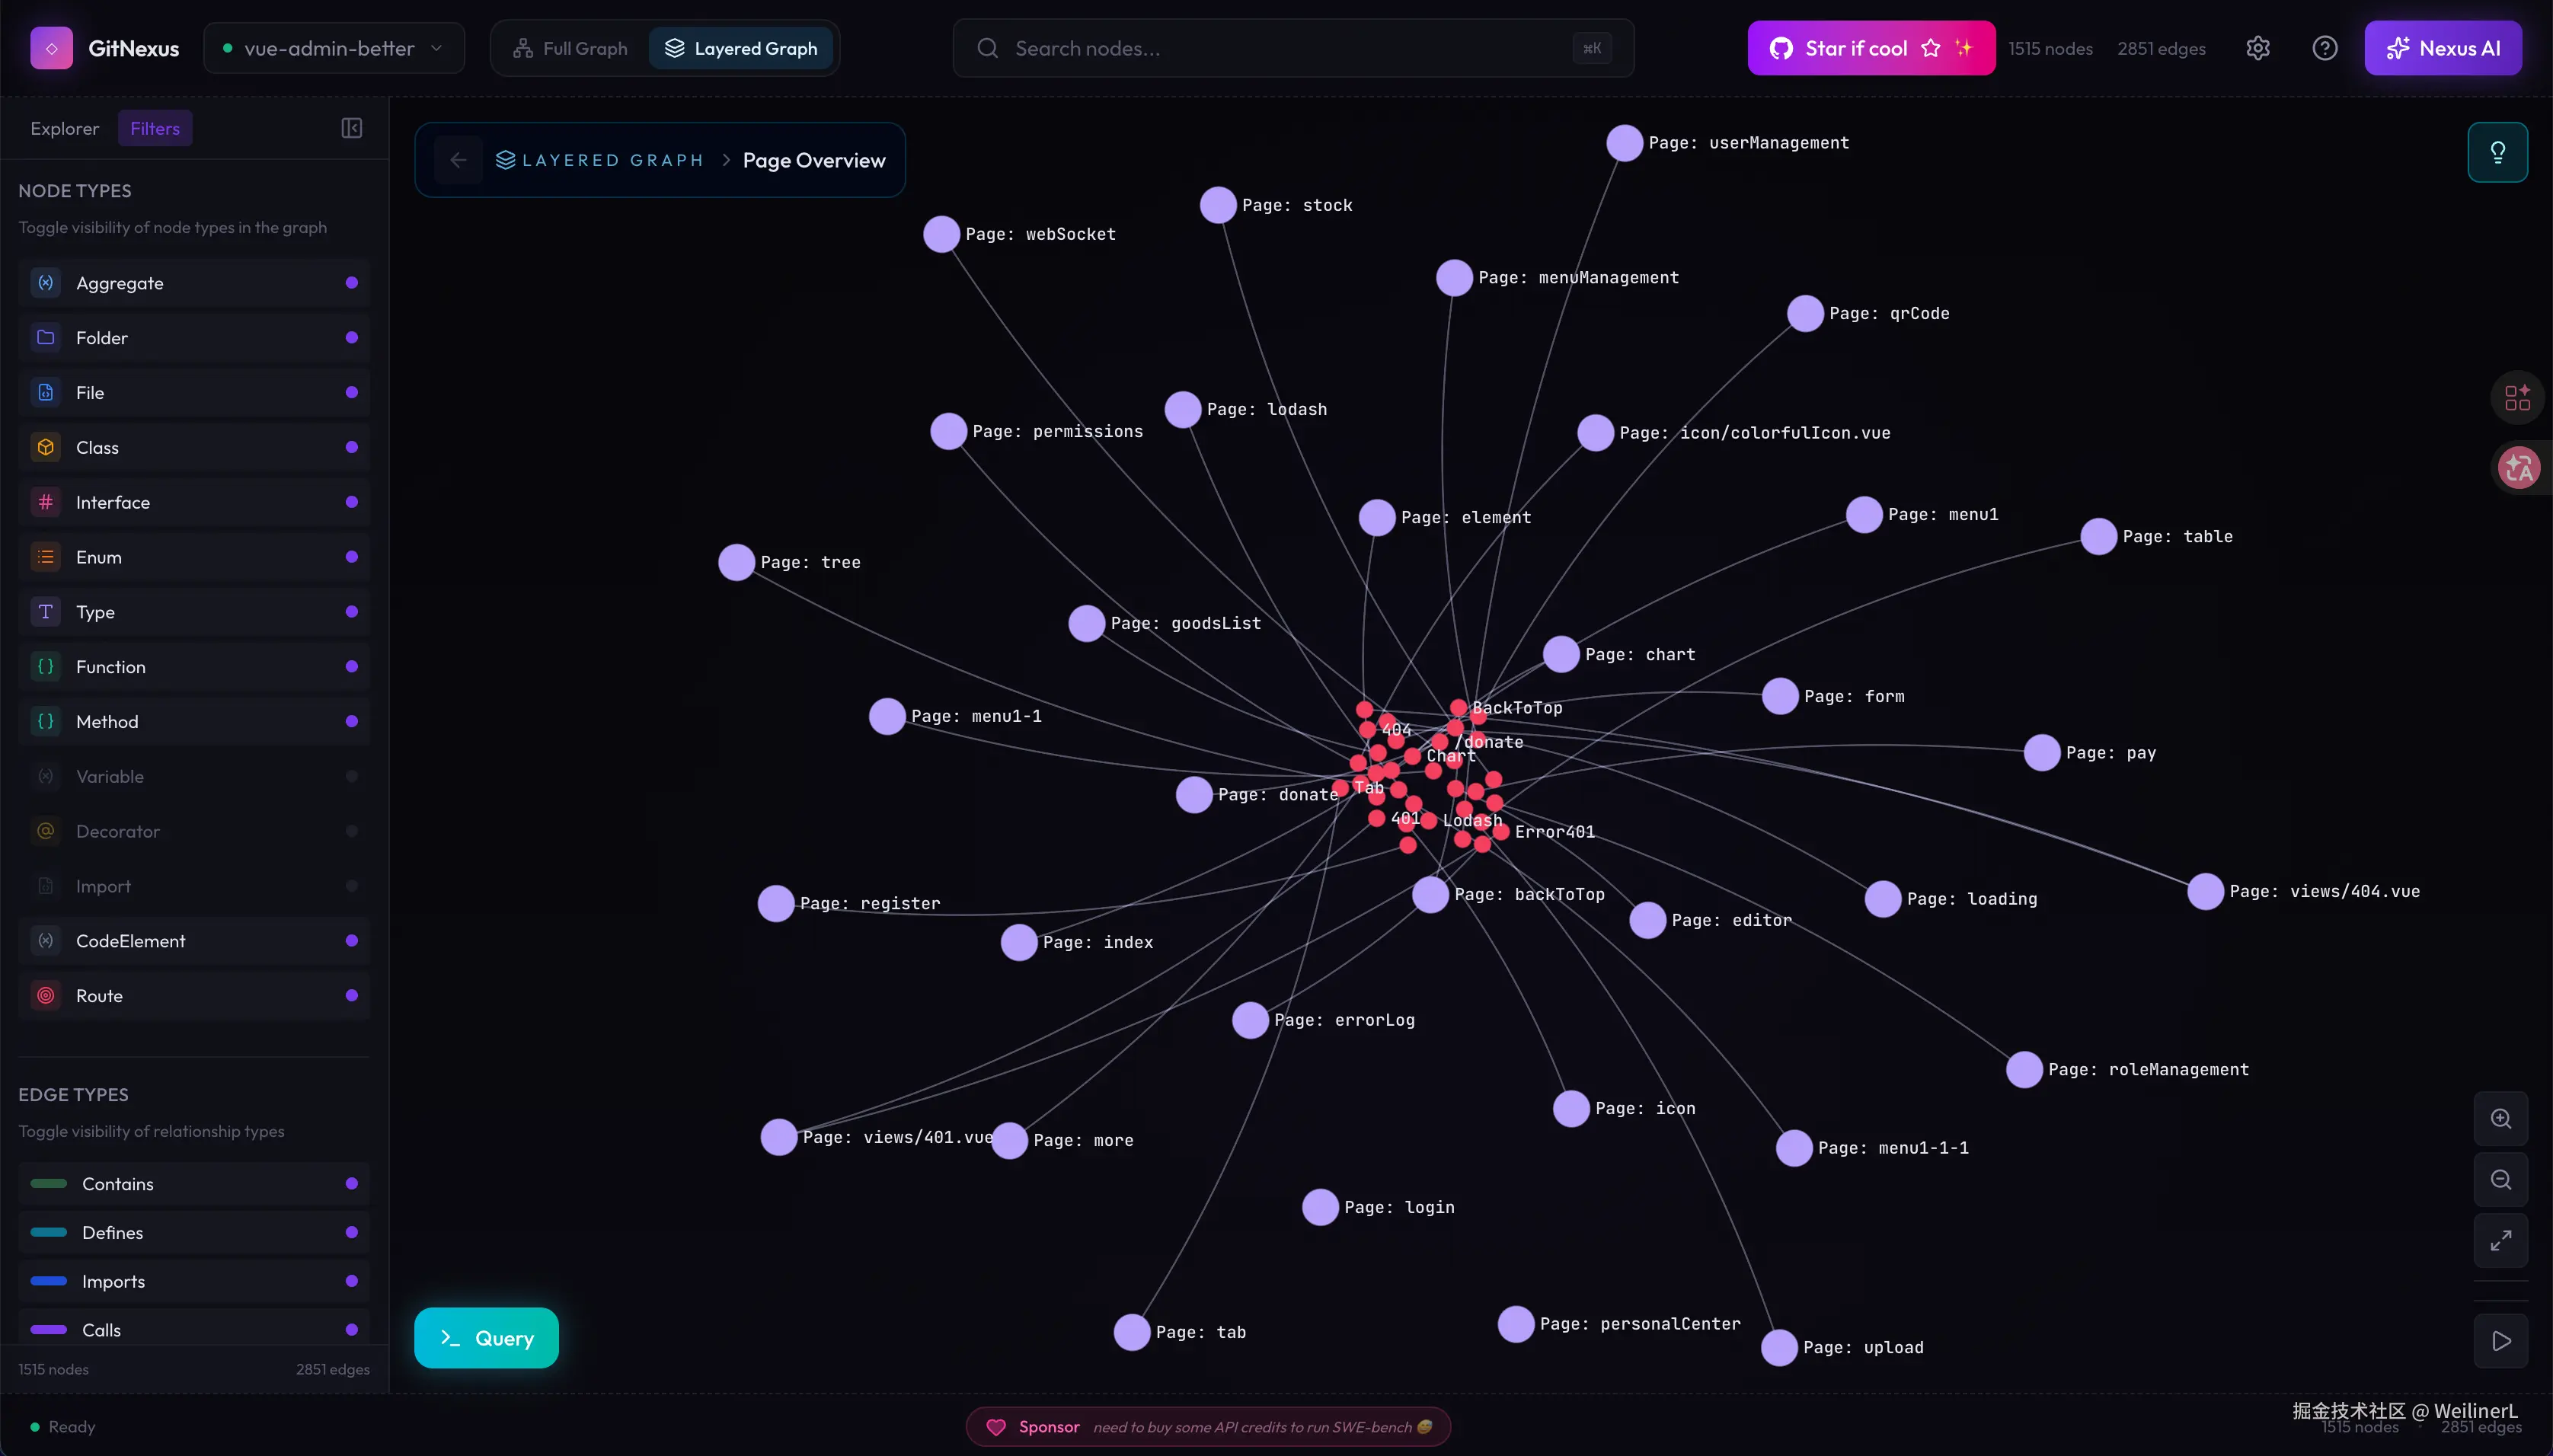Image resolution: width=2553 pixels, height=1456 pixels.
Task: Switch to the Explorer tab
Action: tap(65, 128)
